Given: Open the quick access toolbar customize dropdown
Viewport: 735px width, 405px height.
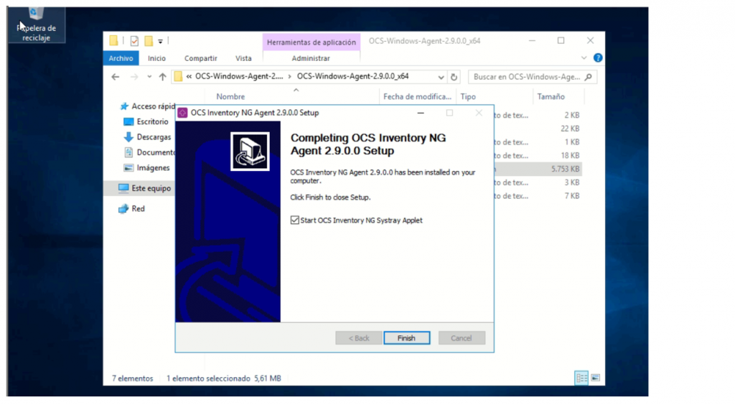Looking at the screenshot, I should 160,42.
